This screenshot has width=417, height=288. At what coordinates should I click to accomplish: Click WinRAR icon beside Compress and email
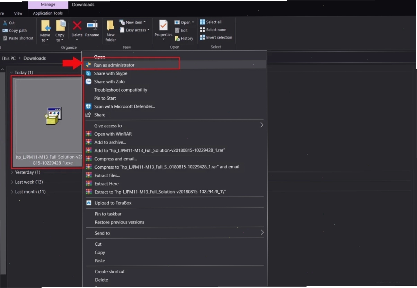pyautogui.click(x=89, y=159)
